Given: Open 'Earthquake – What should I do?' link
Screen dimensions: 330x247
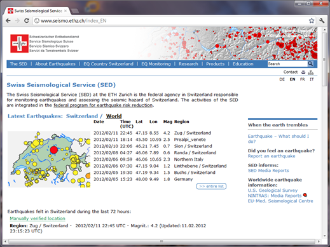Looking at the screenshot, I should pos(278,138).
